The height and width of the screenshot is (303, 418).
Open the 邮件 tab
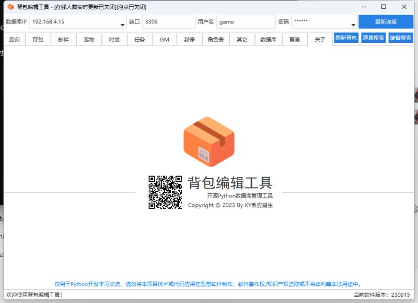(x=63, y=39)
